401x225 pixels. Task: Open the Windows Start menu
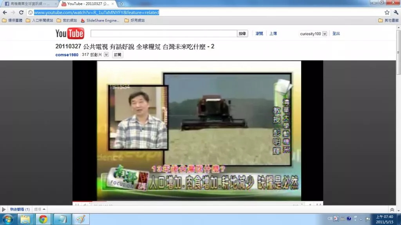pyautogui.click(x=8, y=220)
